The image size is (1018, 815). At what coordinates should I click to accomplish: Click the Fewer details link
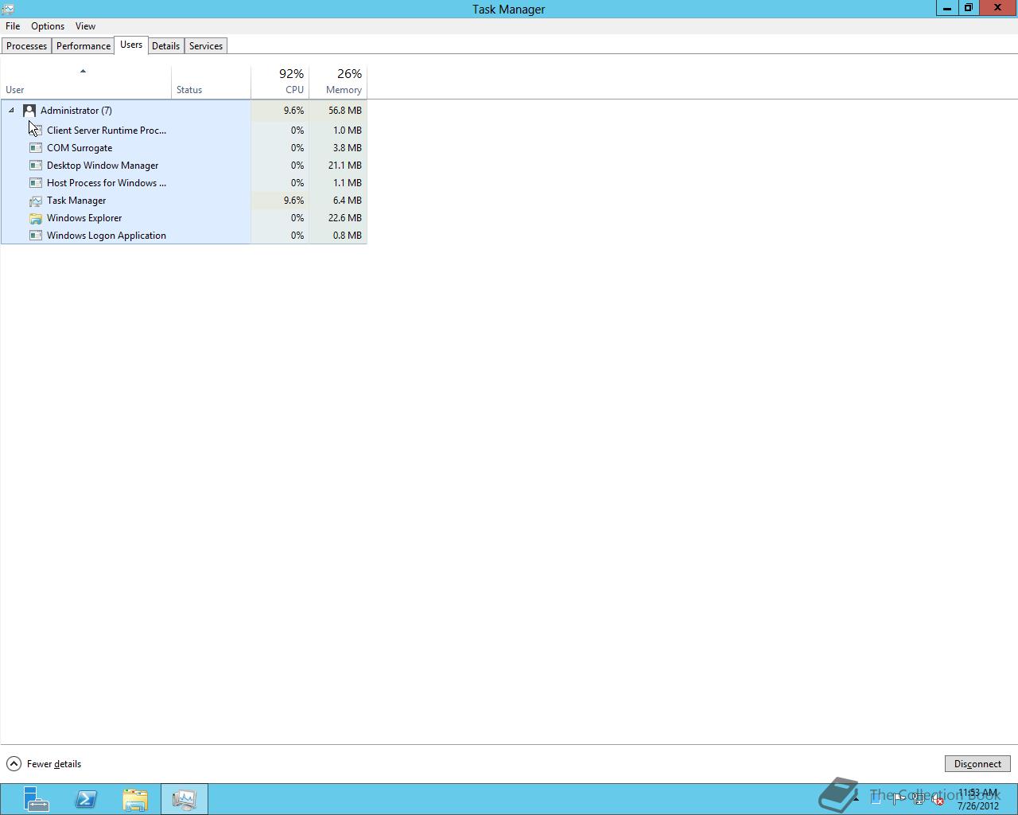coord(54,764)
